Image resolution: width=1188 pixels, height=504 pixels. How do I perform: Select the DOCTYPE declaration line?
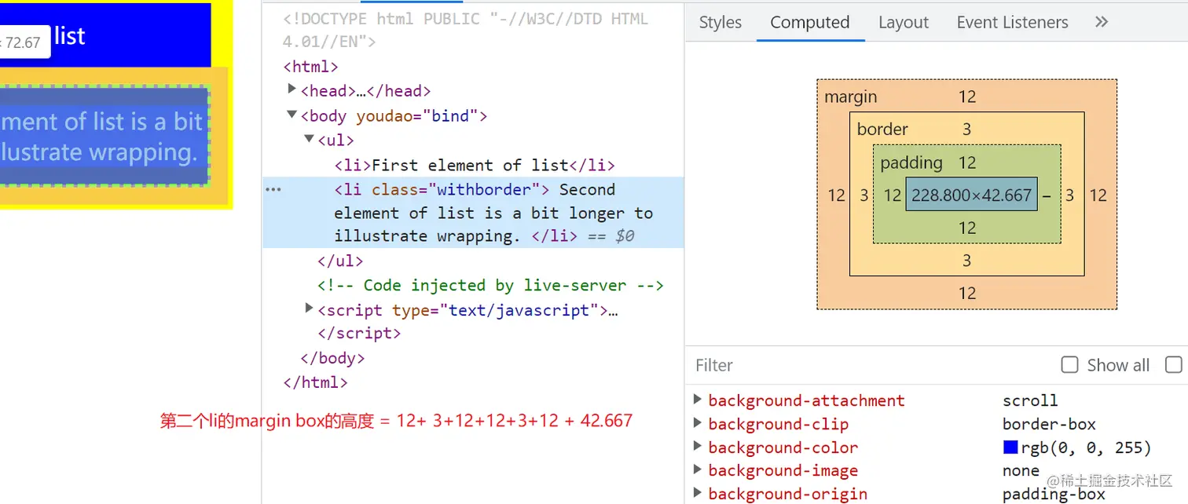(x=467, y=31)
